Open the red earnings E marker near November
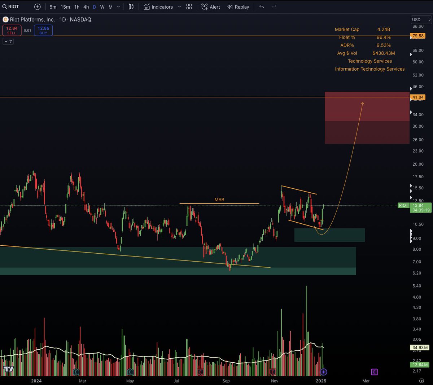This screenshot has height=385, width=433. pos(273,372)
